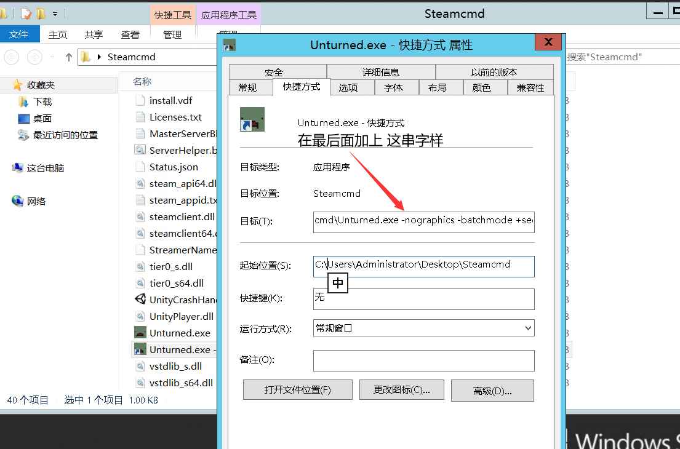Open the 主页 ribbon tab

pyautogui.click(x=58, y=34)
